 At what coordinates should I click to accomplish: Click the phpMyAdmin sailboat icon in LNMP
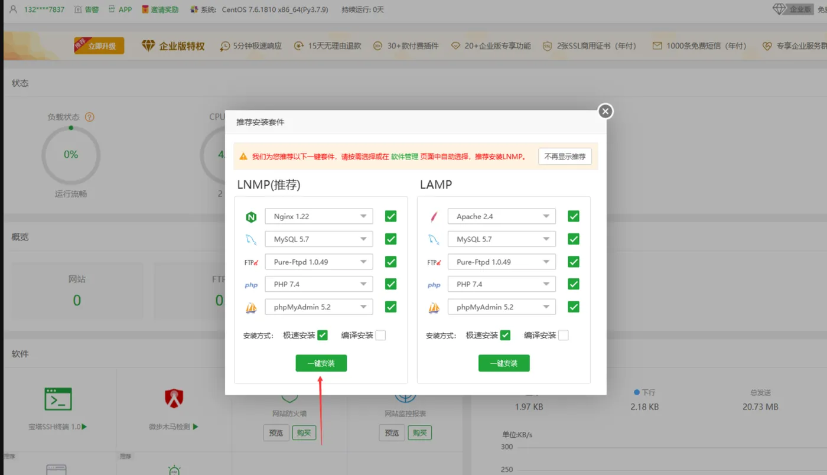[251, 307]
